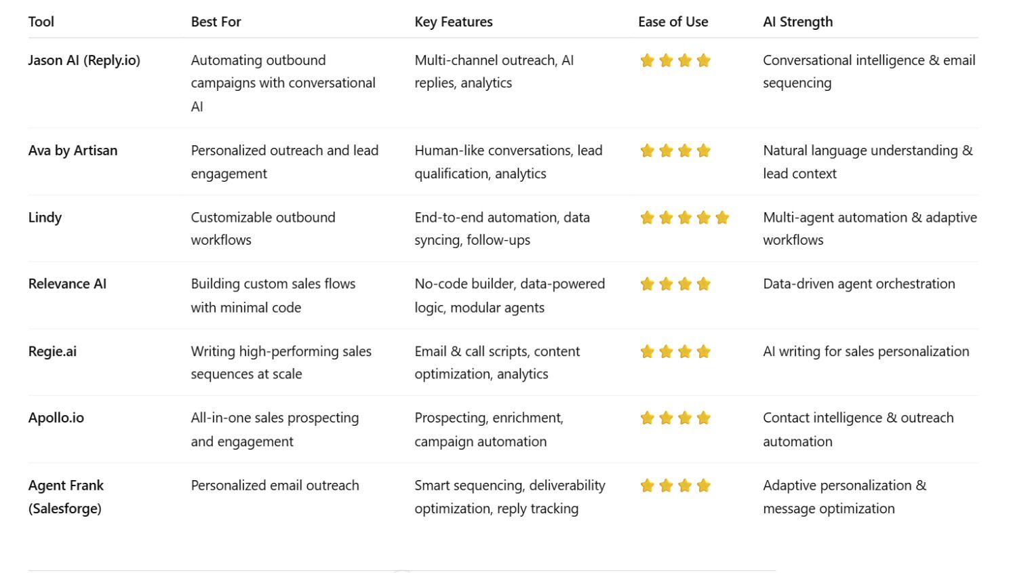
Task: Click Lindy's five-star rating
Action: point(684,218)
